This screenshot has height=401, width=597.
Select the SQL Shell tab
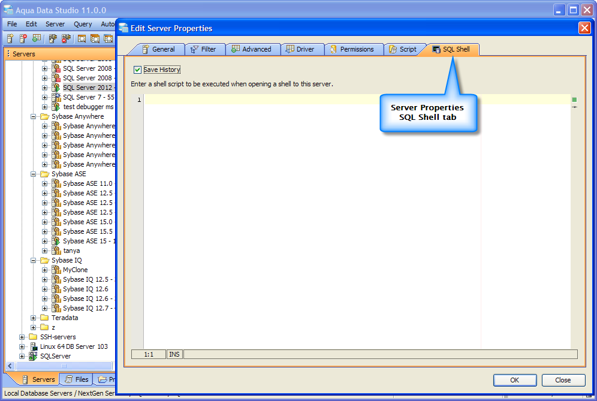(x=451, y=49)
